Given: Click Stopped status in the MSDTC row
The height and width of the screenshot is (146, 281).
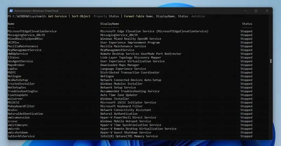Looking at the screenshot, I should click(246, 72).
